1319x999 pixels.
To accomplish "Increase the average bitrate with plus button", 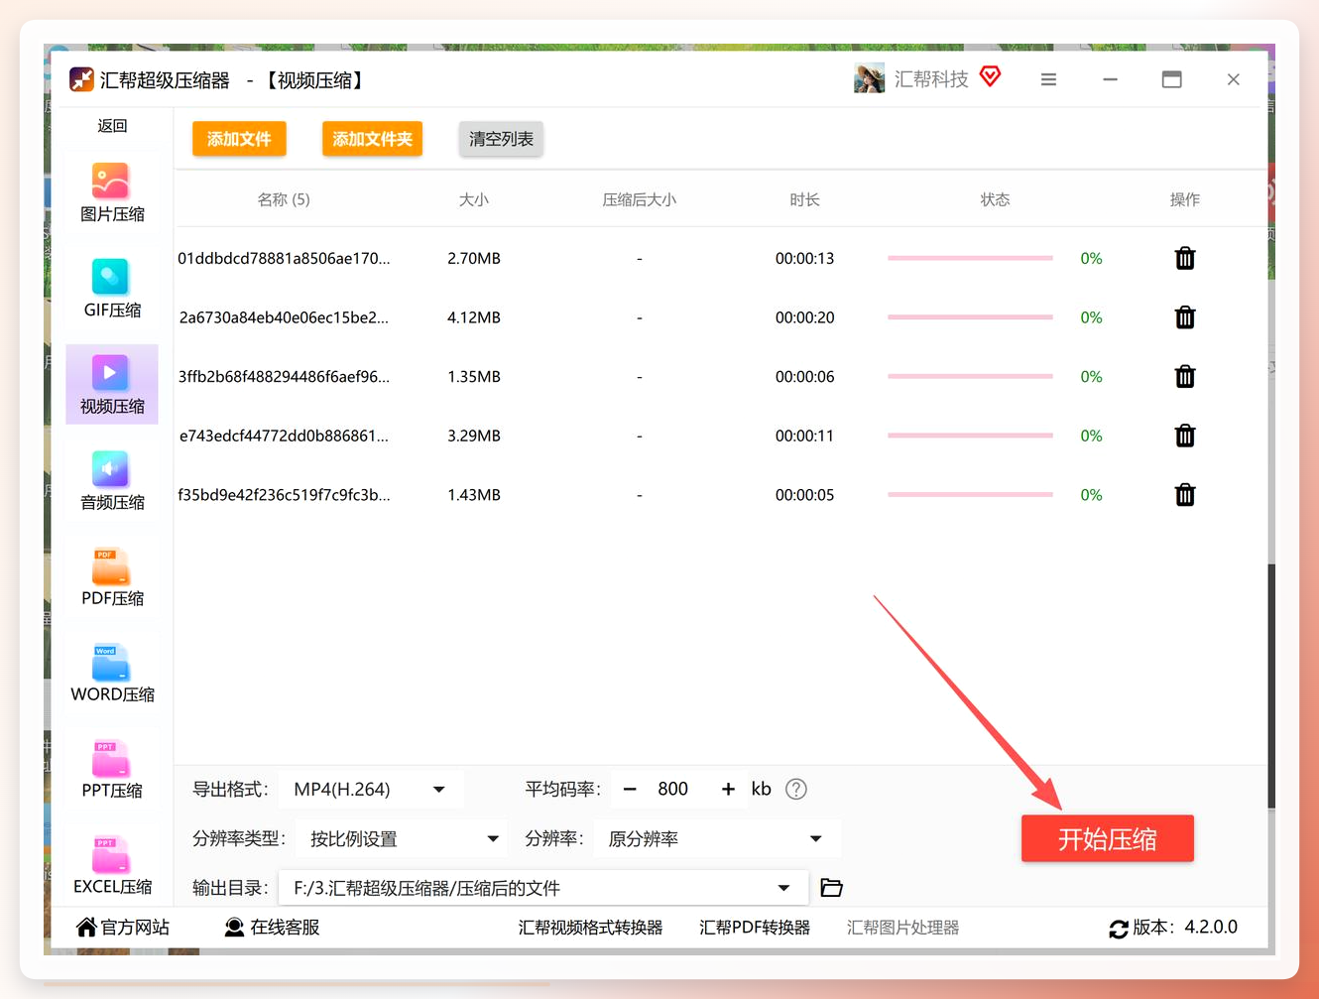I will (x=728, y=790).
